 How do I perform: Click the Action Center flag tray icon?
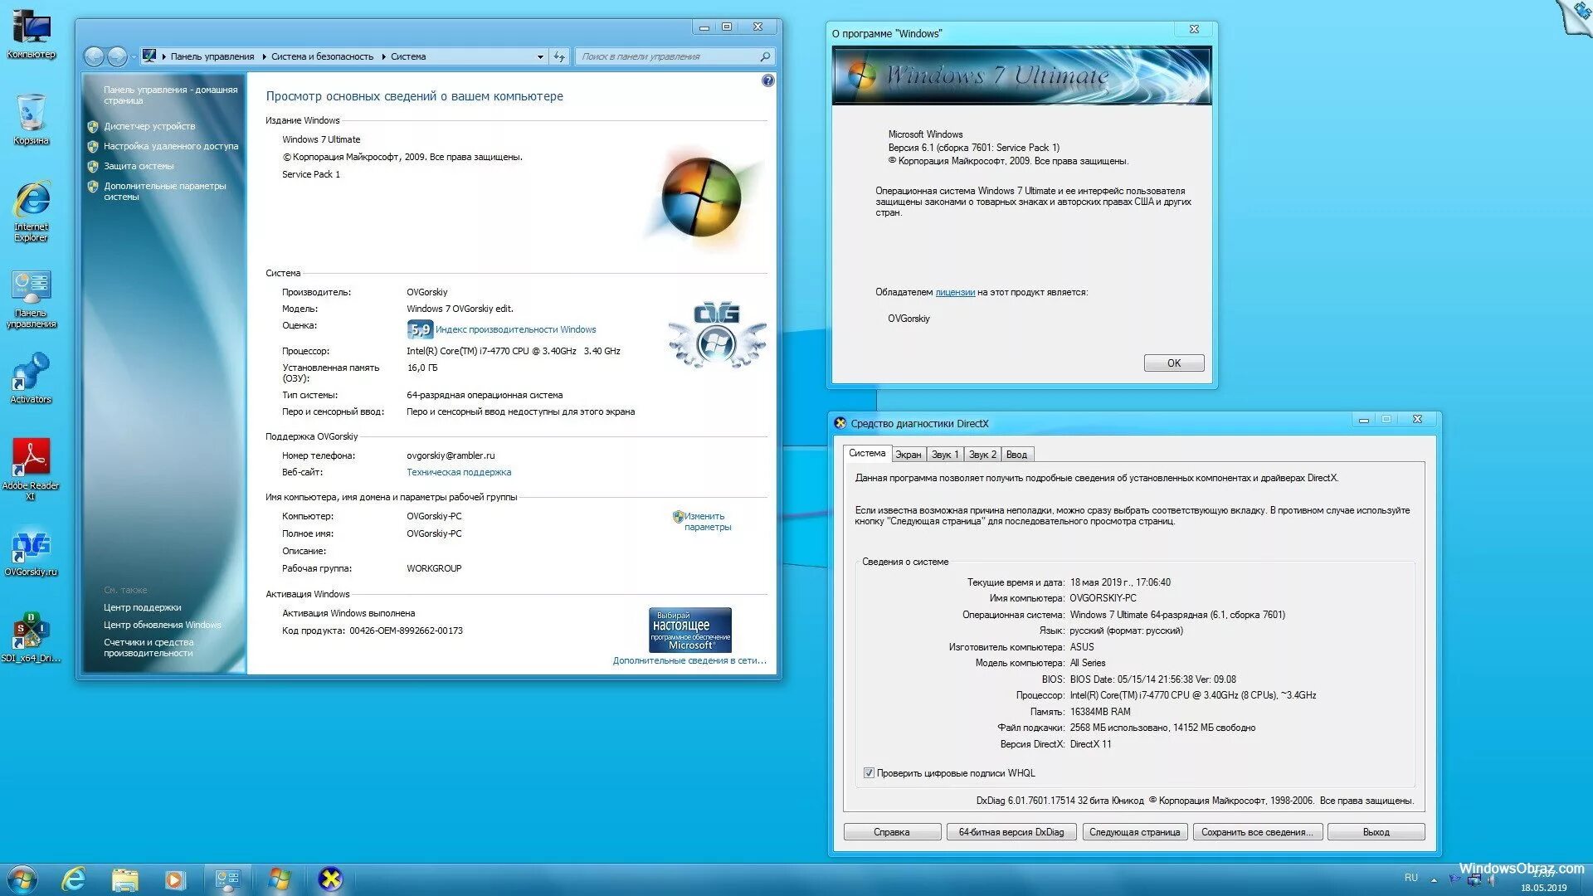[1454, 880]
